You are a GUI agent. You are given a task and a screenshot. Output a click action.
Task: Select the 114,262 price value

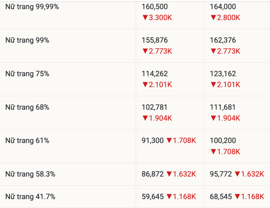tap(154, 74)
